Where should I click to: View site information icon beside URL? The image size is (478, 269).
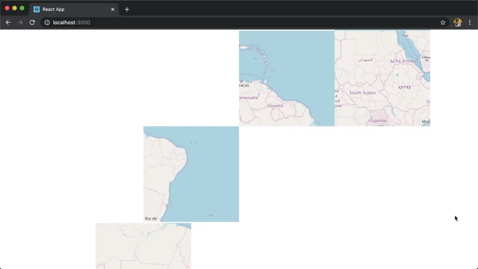click(47, 22)
